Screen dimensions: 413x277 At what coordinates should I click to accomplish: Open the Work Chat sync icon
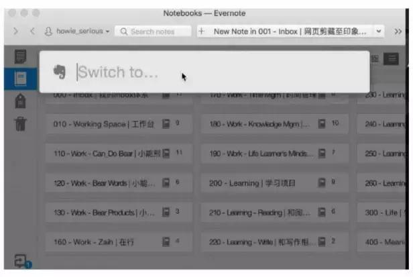23,261
